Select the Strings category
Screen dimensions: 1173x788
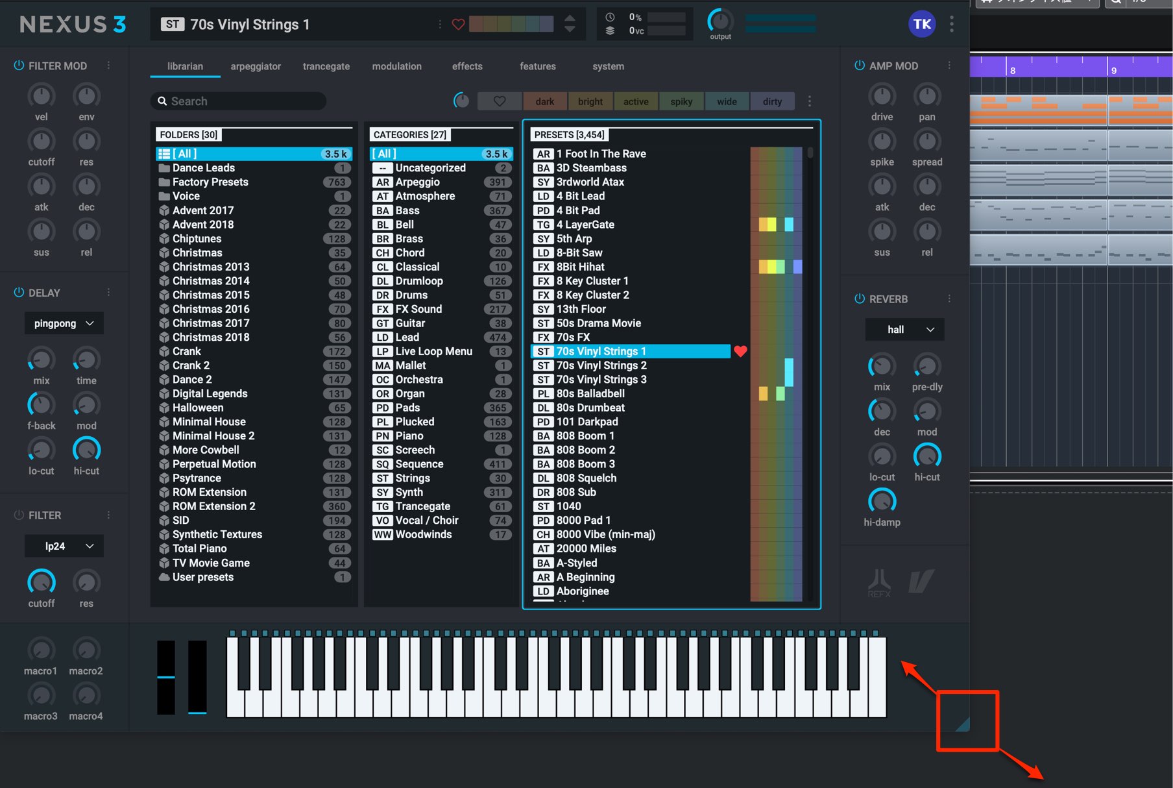coord(441,478)
